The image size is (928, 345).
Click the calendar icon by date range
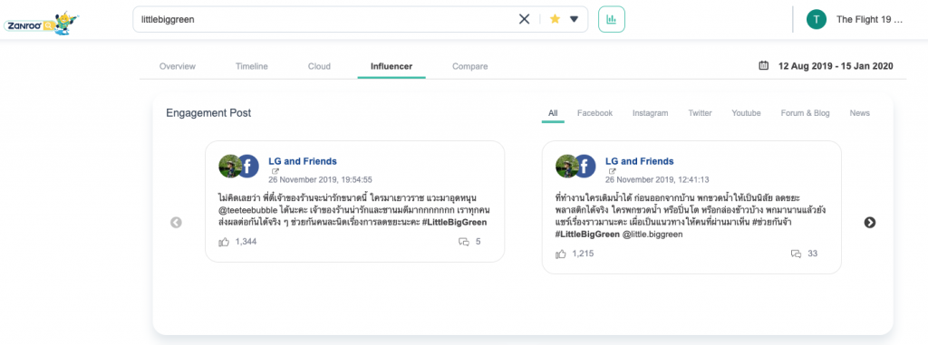(763, 66)
